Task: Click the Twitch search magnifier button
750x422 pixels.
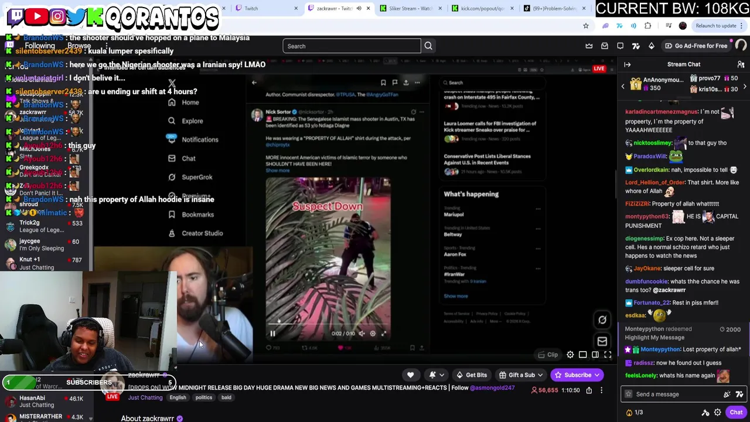Action: (428, 46)
